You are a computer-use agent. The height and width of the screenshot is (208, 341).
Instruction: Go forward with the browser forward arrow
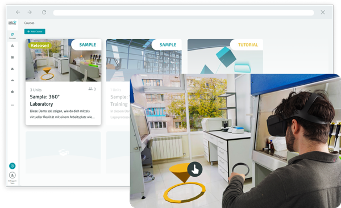[x=30, y=12]
